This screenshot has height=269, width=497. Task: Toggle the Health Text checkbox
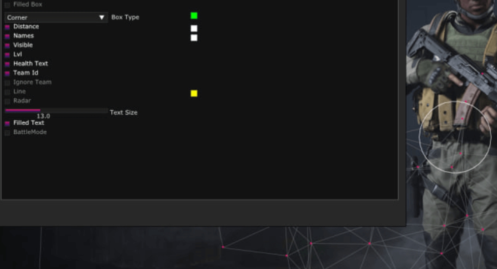(x=7, y=64)
